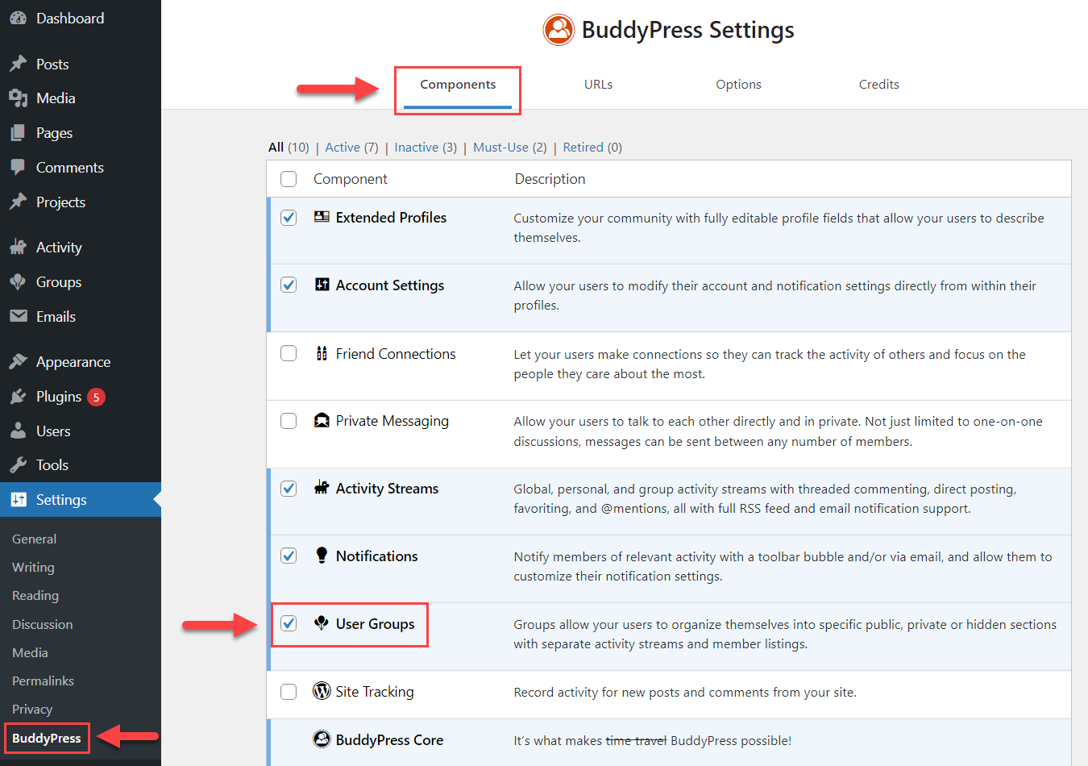
Task: Click the BuddyPress logo beside page title
Action: [x=559, y=30]
